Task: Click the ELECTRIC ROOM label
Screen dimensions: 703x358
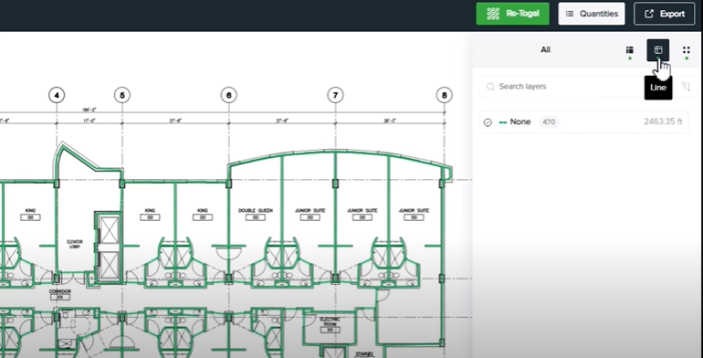Action: click(330, 321)
